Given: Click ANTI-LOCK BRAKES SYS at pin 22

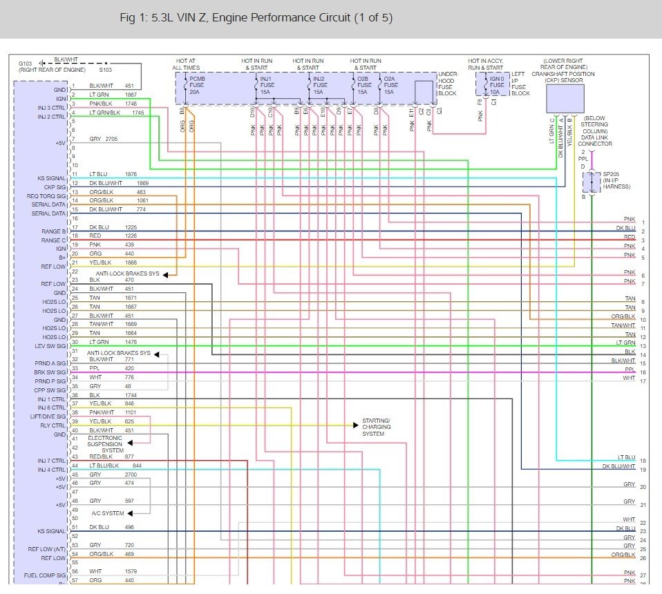Looking at the screenshot, I should [x=128, y=274].
